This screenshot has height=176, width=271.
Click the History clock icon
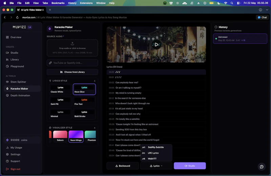coord(216,27)
